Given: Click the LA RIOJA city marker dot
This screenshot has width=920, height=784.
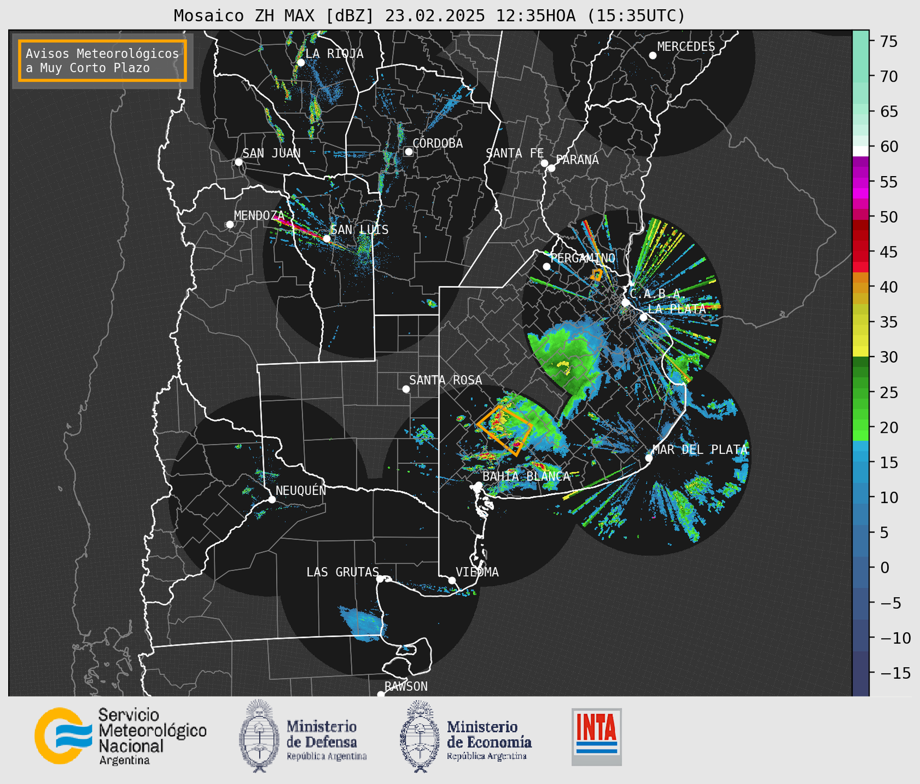Looking at the screenshot, I should coord(300,63).
